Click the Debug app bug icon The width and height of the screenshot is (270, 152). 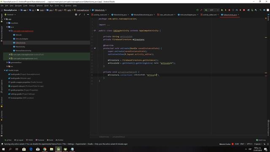pyautogui.click(x=229, y=10)
